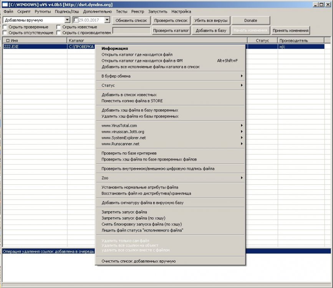Viewport: 333px width, 288px height.
Task: Click the empty input field beside Проверить каталог
Action: pos(131,31)
